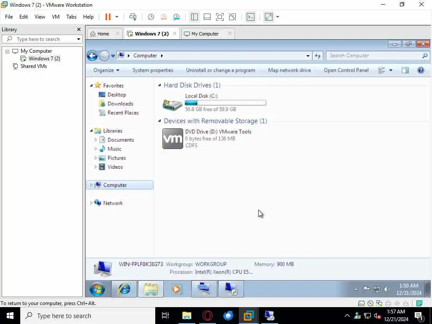
Task: Collapse the Favorites group
Action: point(91,86)
